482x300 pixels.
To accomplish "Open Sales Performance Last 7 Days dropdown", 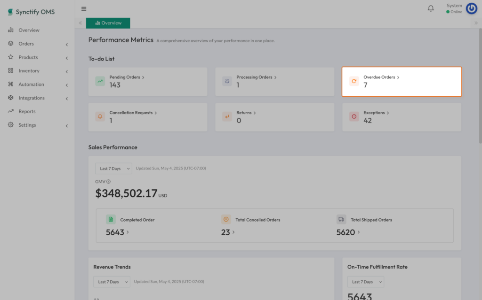I will click(113, 169).
